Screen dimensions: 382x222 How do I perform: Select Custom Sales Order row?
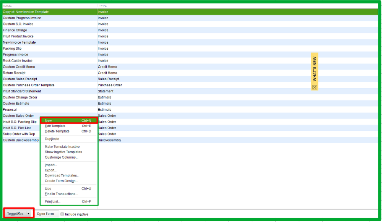190,116
